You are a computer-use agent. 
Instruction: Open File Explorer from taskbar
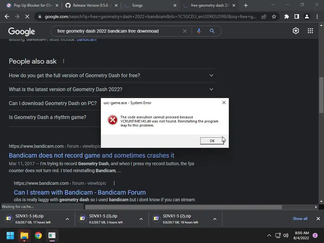[24, 235]
